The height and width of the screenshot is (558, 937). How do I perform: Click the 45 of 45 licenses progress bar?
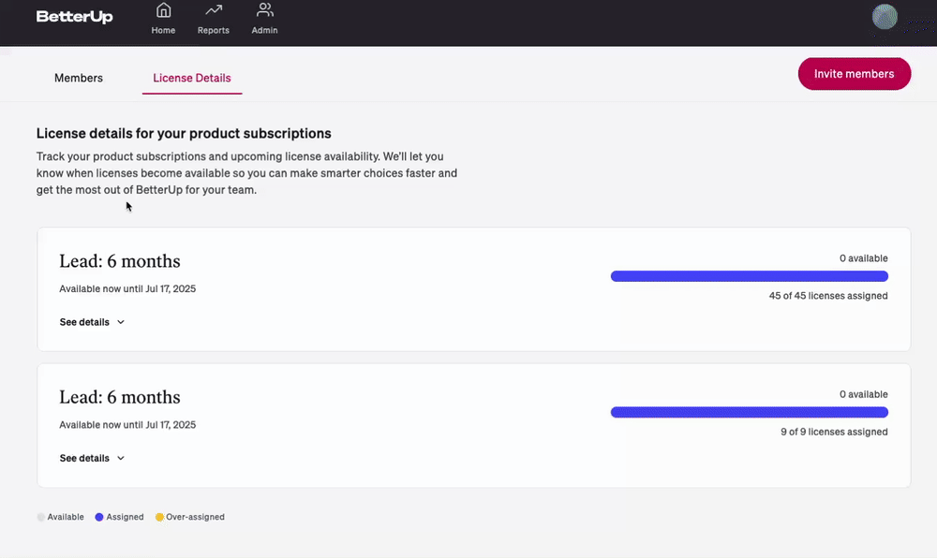[750, 276]
